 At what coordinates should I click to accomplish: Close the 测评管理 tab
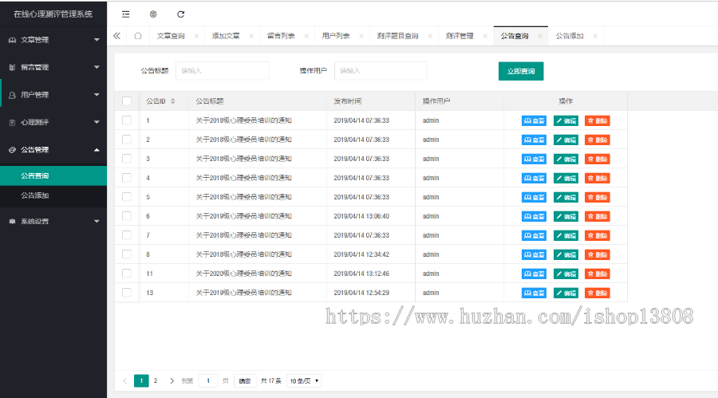click(x=485, y=36)
